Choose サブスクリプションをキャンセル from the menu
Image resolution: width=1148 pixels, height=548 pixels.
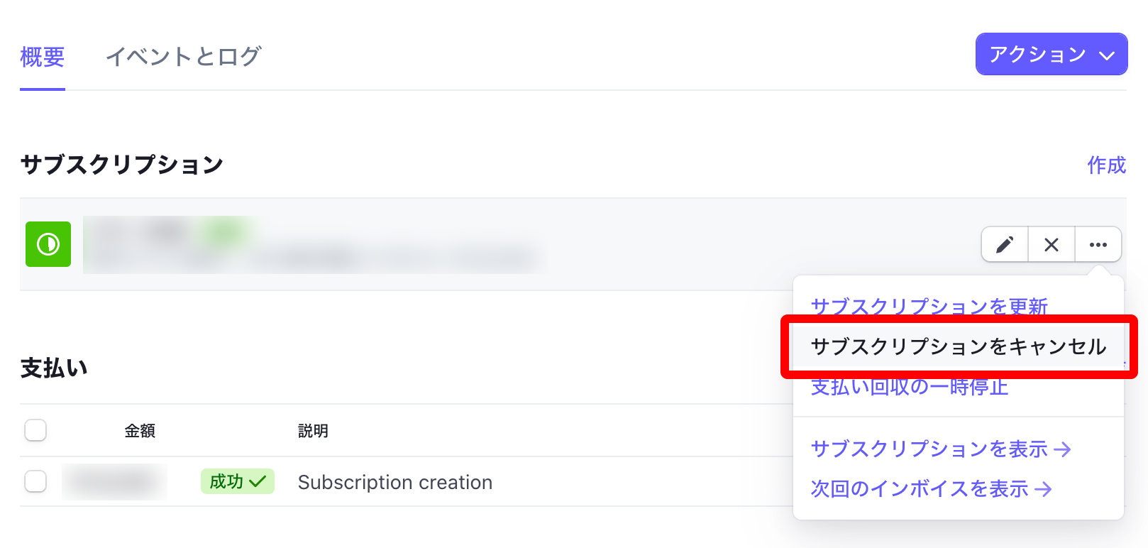click(959, 346)
